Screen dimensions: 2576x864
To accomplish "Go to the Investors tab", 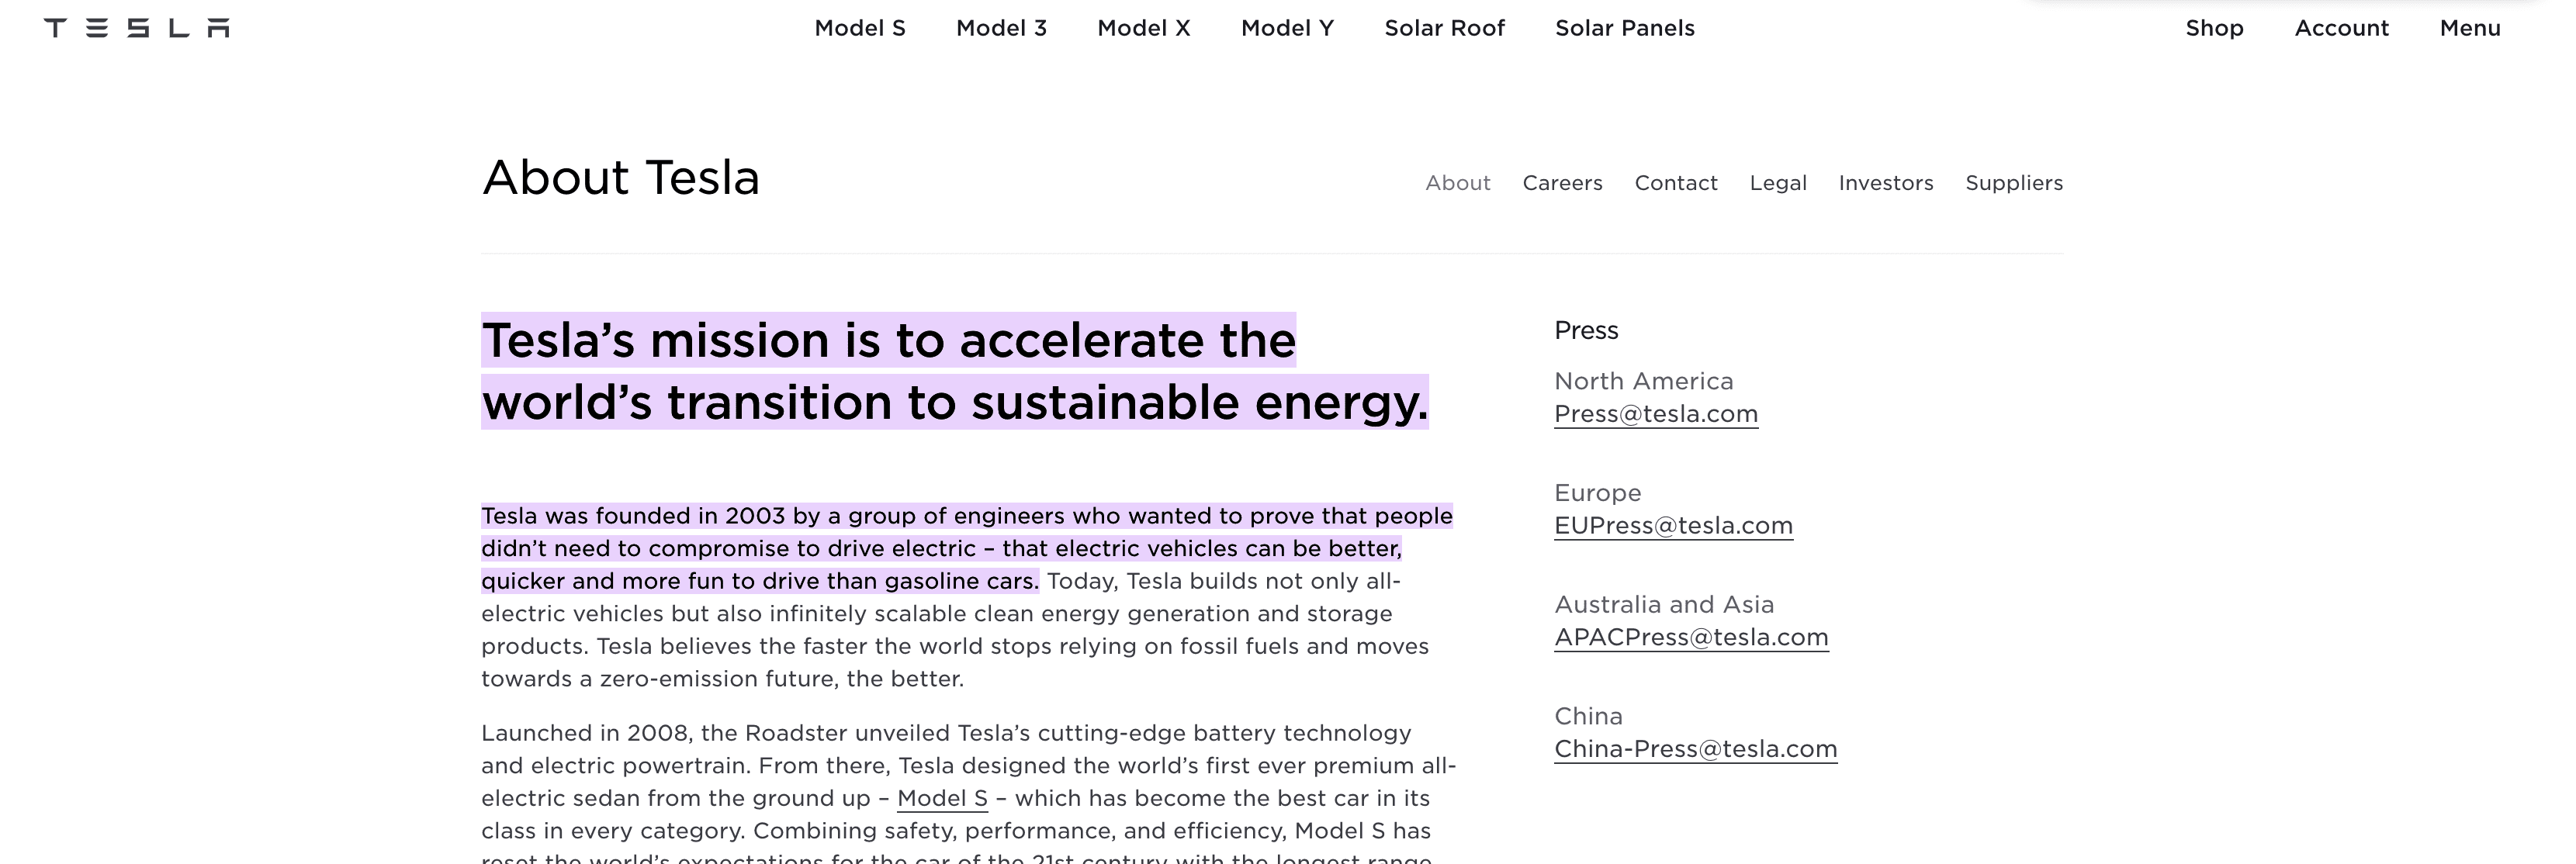I will pos(1885,183).
